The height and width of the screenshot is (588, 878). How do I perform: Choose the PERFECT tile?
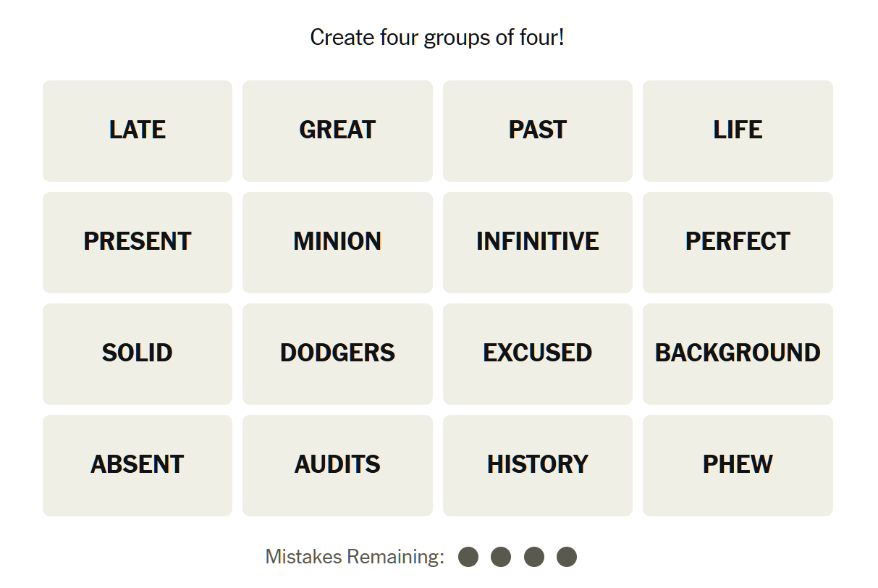(738, 242)
